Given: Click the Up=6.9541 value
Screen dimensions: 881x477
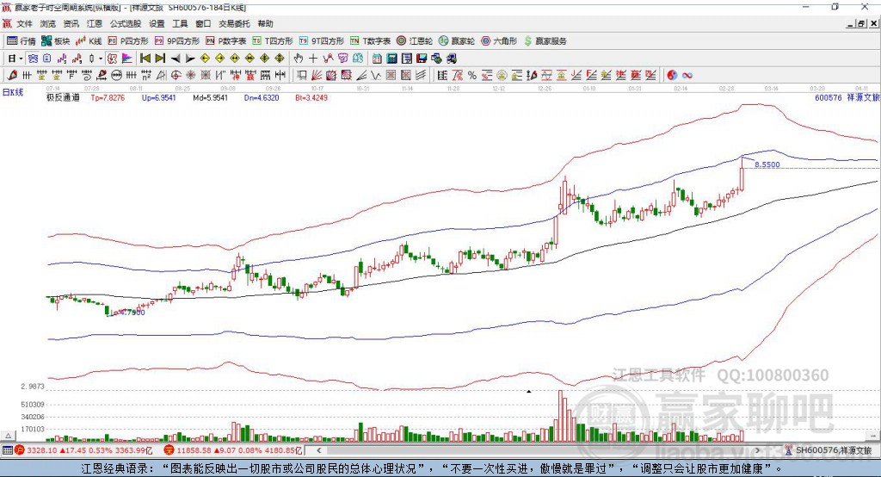Looking at the screenshot, I should (159, 98).
